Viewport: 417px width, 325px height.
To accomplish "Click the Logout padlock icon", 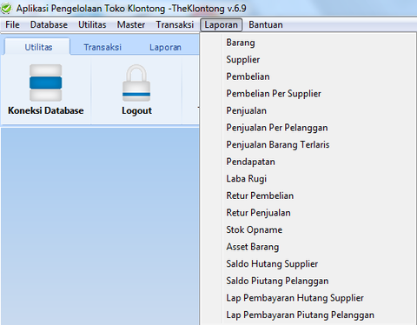I will point(136,83).
